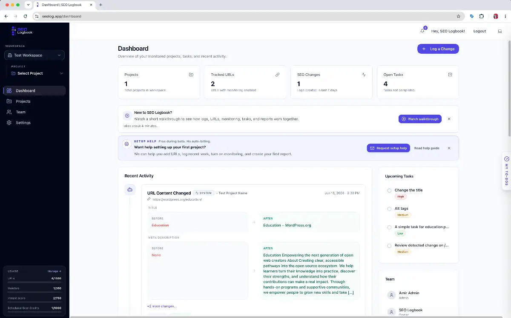Click the URLs usage progress bar
The image size is (511, 318).
(x=34, y=282)
